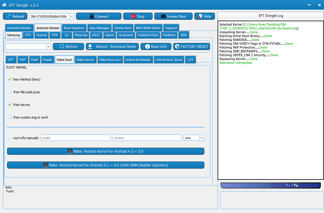This screenshot has height=213, width=324.
Task: Click the gear icon on FACTORY RESET
Action: (177, 46)
